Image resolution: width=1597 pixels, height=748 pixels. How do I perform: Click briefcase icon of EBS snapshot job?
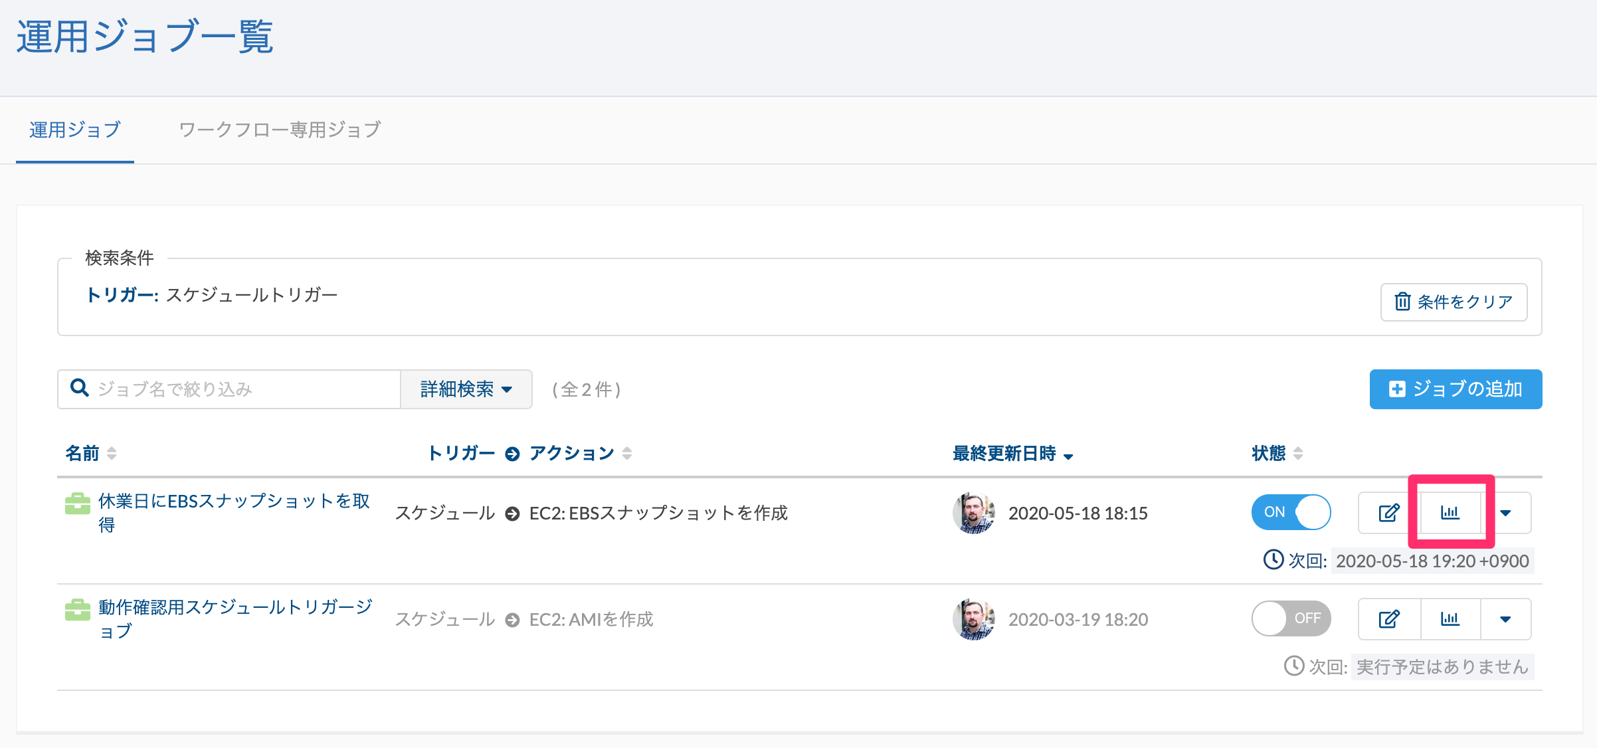pos(78,504)
